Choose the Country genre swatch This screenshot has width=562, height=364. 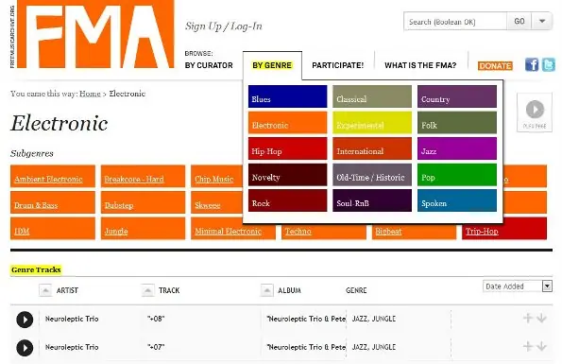coord(457,96)
